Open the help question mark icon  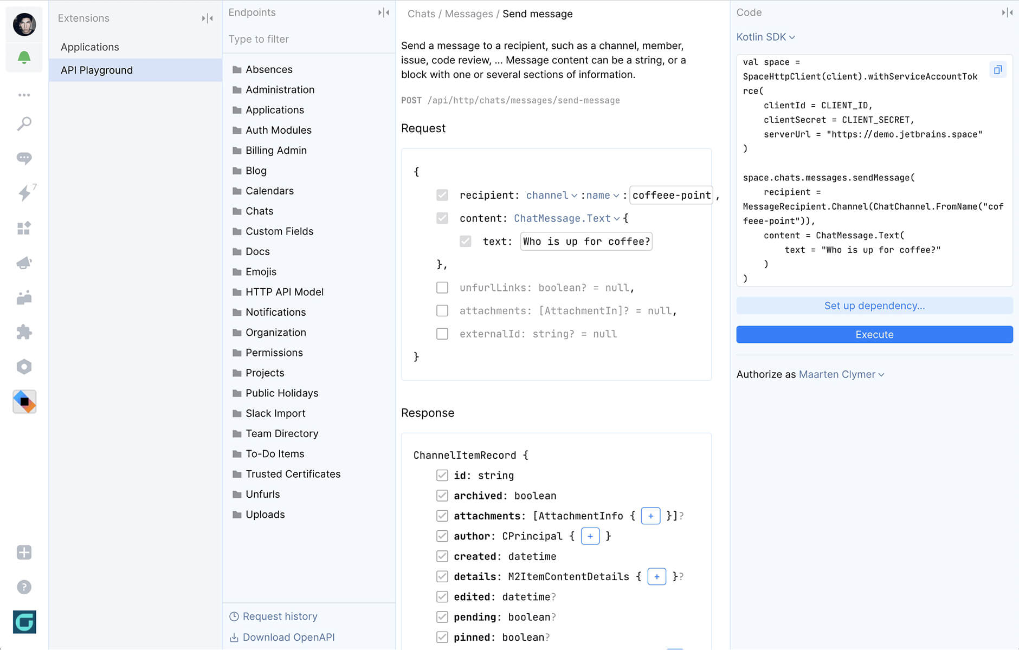click(24, 587)
